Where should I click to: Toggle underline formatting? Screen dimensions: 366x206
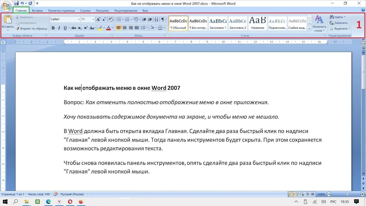point(65,28)
